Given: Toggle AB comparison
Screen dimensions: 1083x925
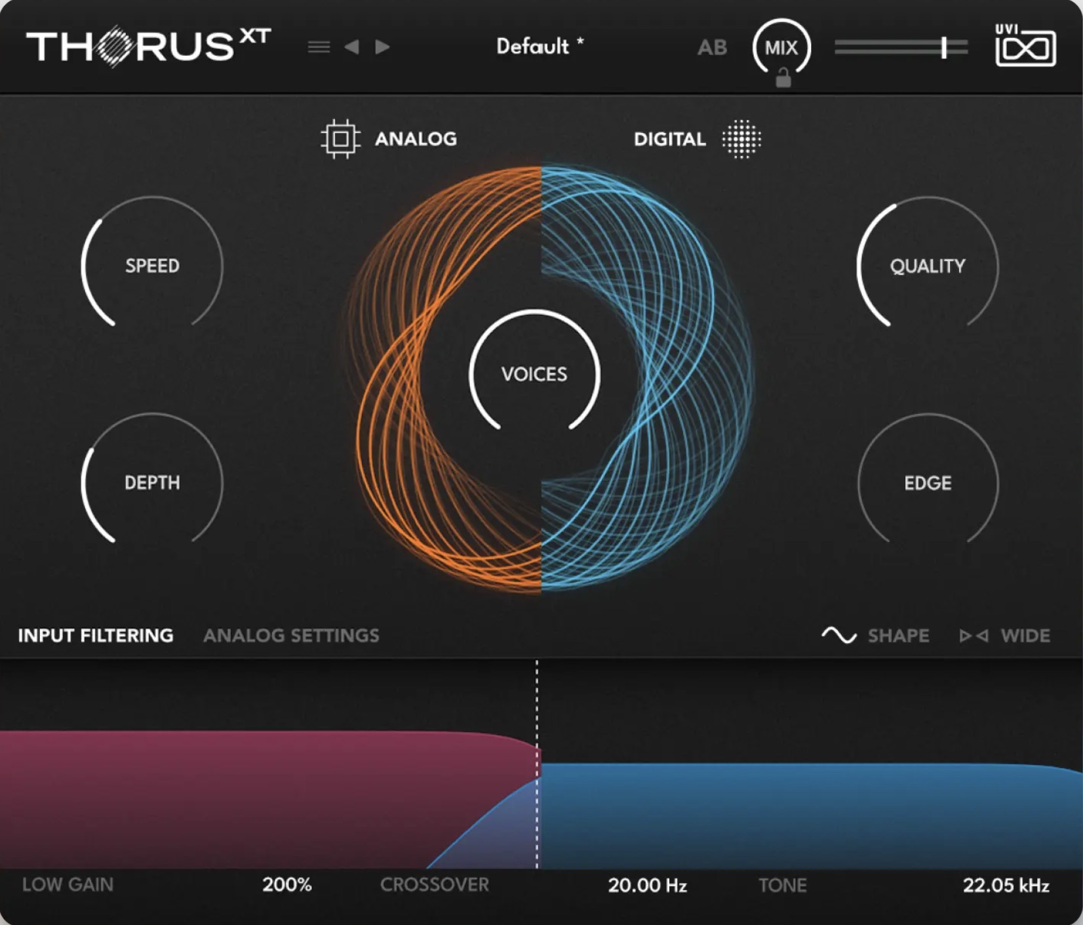Looking at the screenshot, I should (x=712, y=47).
